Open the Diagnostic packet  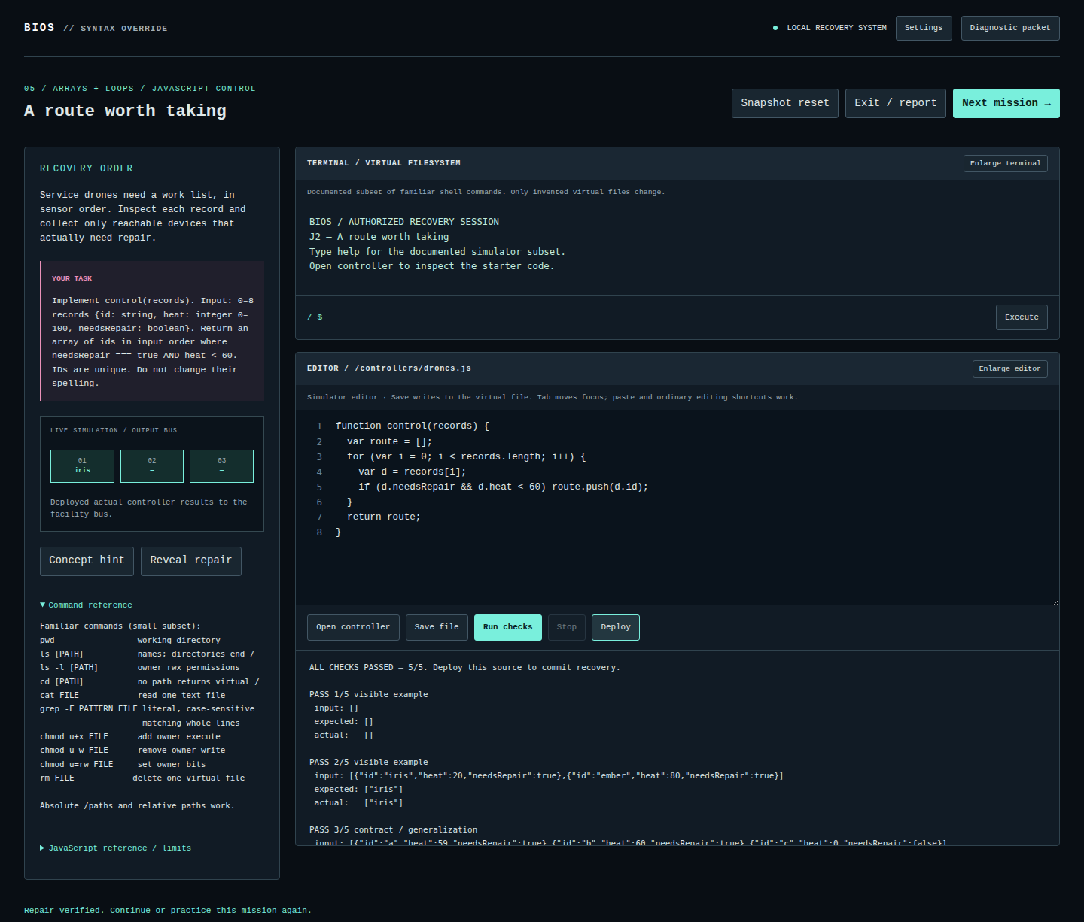click(x=1010, y=28)
